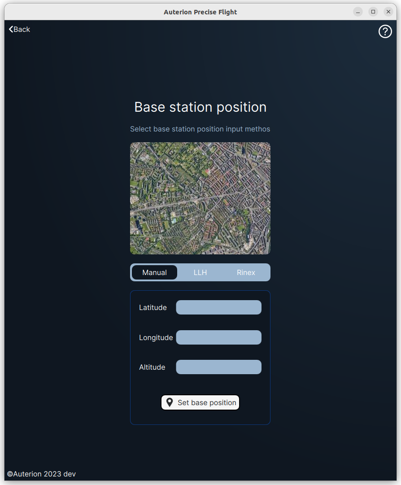Choose the Rinex input method

point(246,272)
